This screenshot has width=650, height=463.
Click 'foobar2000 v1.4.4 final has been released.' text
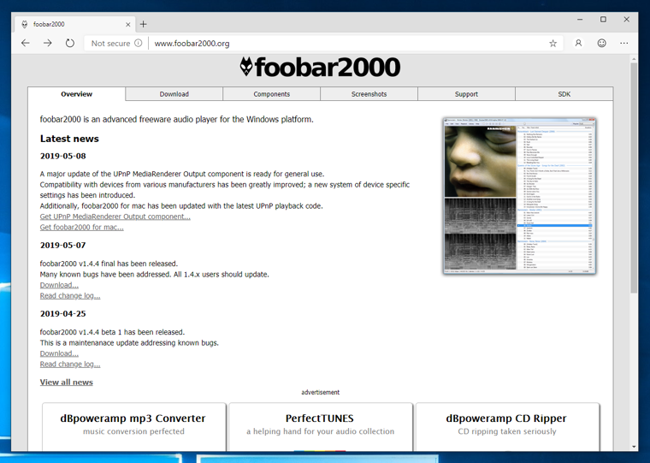click(x=109, y=264)
